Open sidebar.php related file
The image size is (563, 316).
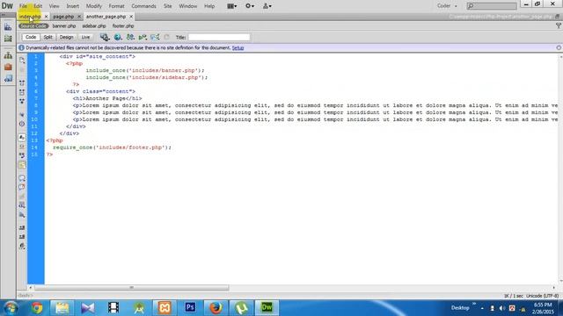pos(94,26)
